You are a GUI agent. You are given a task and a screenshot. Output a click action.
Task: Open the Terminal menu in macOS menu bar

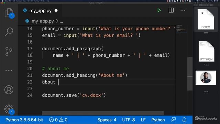click(37, 1)
